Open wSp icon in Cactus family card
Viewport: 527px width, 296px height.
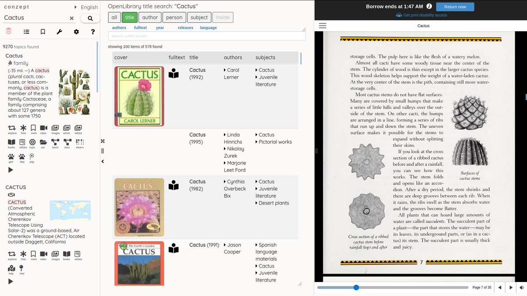(32, 157)
